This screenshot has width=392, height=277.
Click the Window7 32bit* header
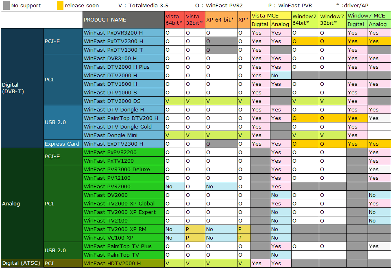pyautogui.click(x=333, y=20)
